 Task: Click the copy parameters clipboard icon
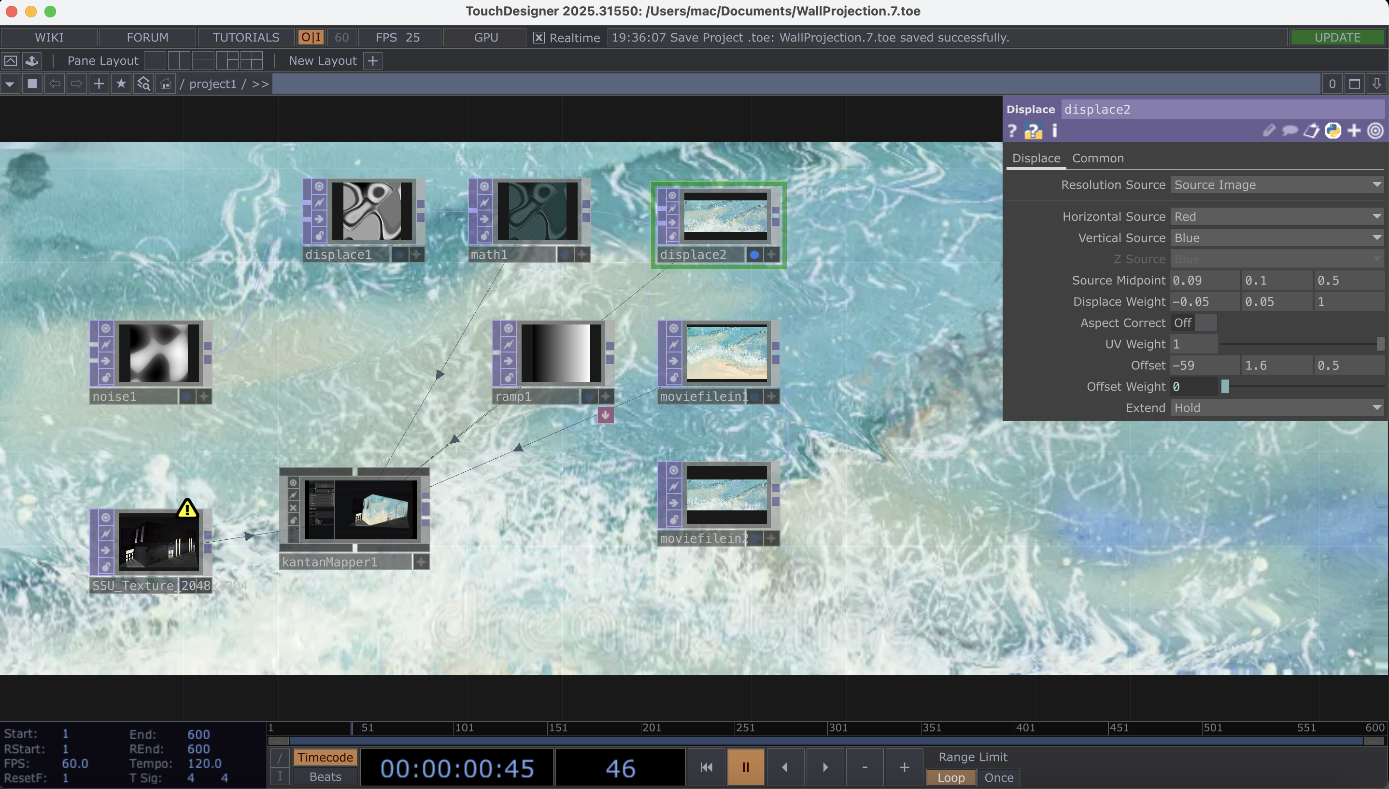[x=1311, y=130]
